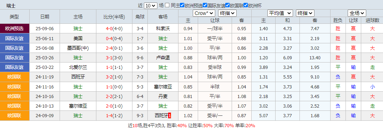Open home team 瑞士 in the 25-09-06 row

78,29
